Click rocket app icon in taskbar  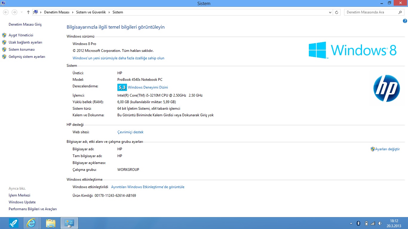click(x=14, y=223)
